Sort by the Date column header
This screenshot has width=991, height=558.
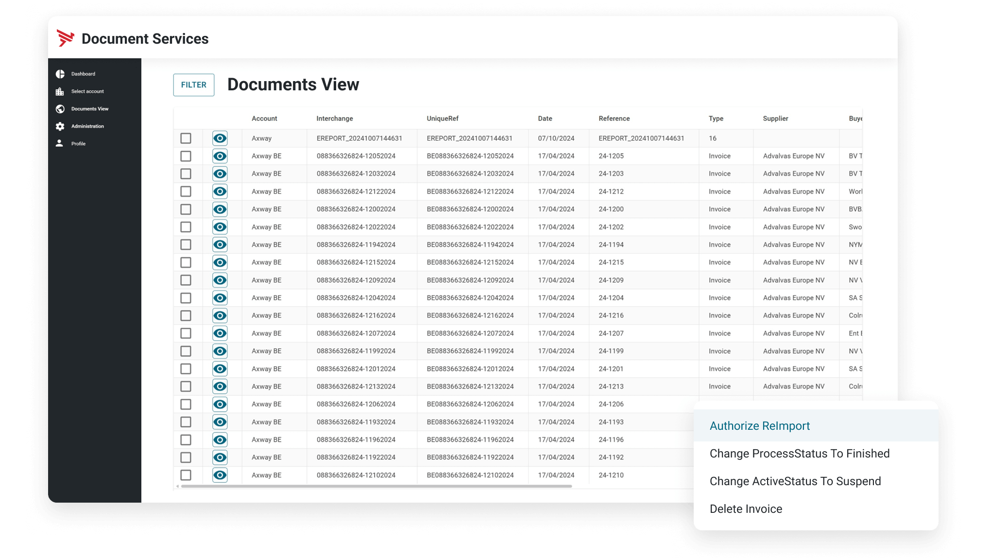point(545,118)
